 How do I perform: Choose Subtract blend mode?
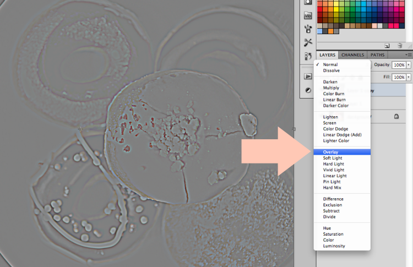(x=342, y=211)
